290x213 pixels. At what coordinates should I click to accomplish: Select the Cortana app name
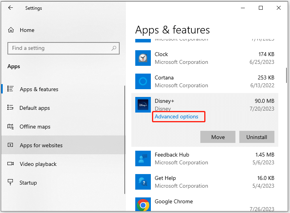(164, 77)
